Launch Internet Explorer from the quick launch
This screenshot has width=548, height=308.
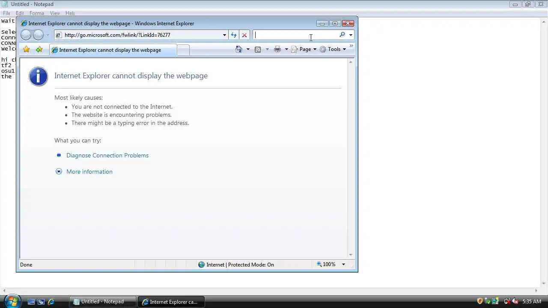(51, 302)
